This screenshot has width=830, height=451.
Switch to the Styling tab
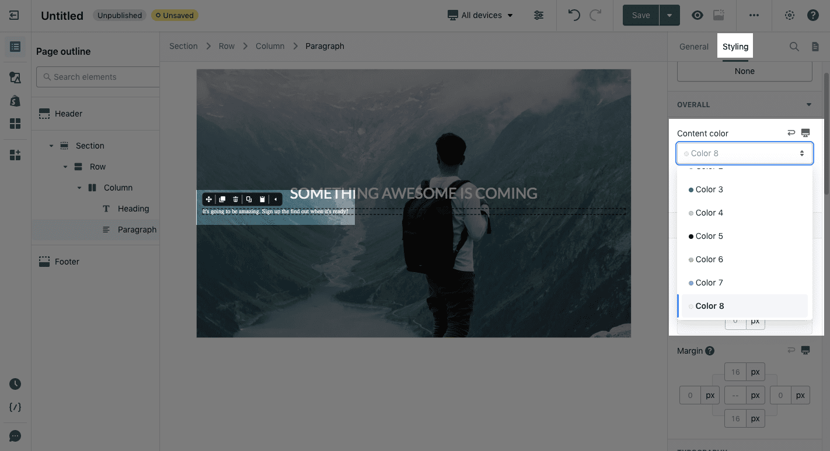pos(735,47)
